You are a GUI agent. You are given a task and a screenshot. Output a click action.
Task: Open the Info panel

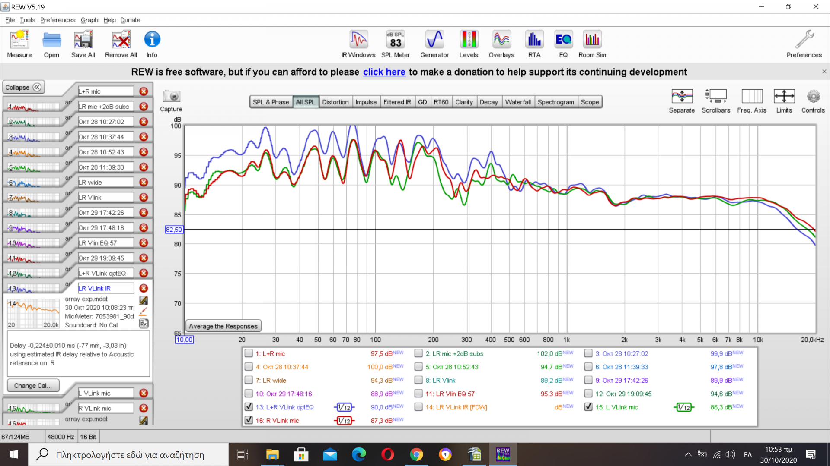click(x=152, y=44)
